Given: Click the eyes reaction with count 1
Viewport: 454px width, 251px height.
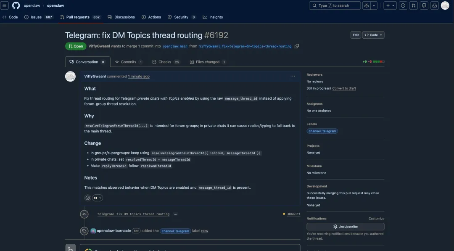Looking at the screenshot, I should click(x=98, y=198).
